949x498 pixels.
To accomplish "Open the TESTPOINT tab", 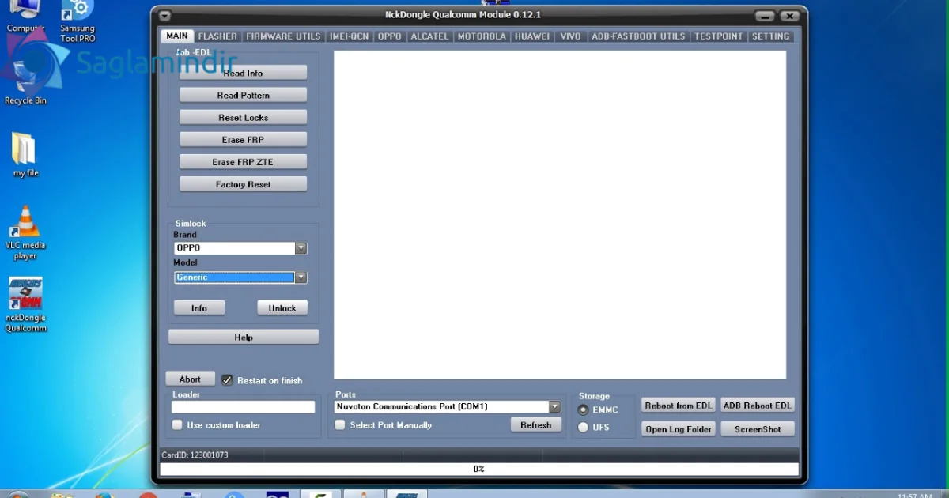I will (719, 36).
